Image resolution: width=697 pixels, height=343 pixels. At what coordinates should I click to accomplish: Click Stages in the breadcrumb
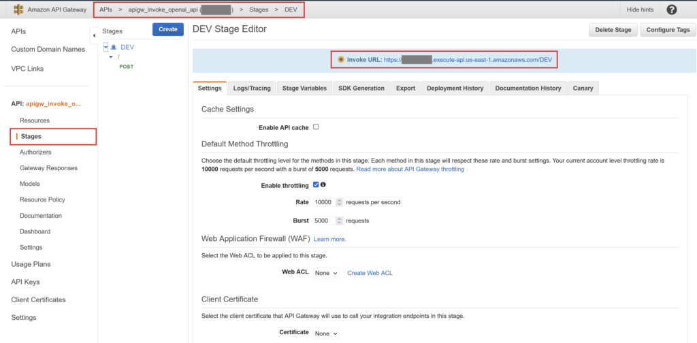[x=259, y=10]
